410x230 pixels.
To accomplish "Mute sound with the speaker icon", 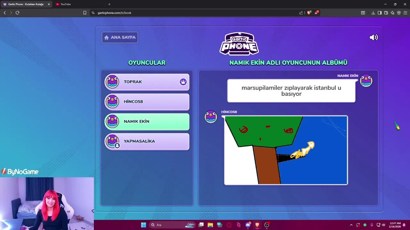I will click(x=373, y=37).
